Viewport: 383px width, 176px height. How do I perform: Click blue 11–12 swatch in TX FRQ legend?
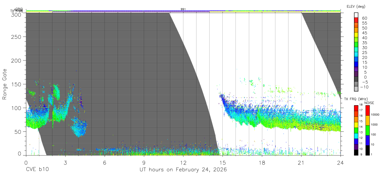pyautogui.click(x=356, y=142)
